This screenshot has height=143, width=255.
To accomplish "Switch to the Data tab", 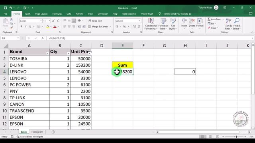I will [69, 14].
